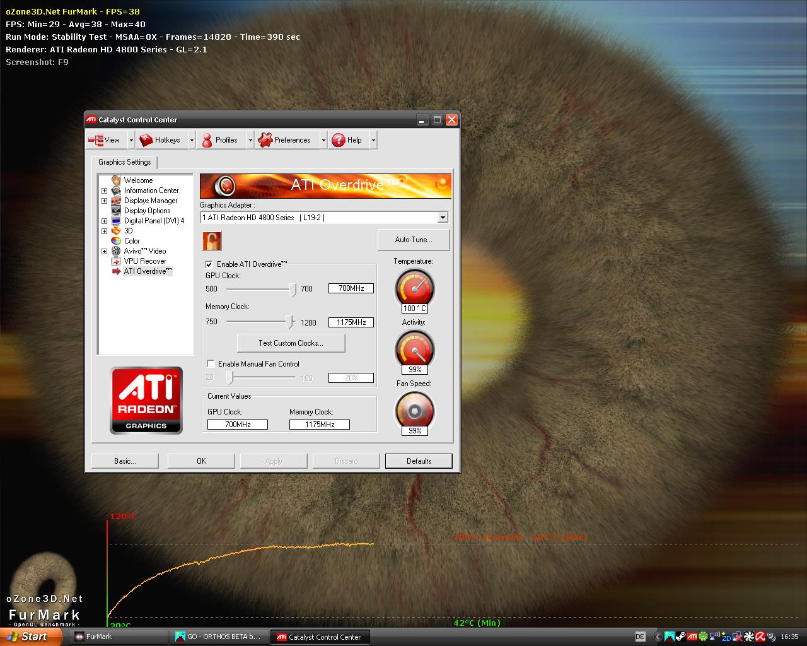807x646 pixels.
Task: Click the green ICQ flower tray icon
Action: [x=704, y=637]
